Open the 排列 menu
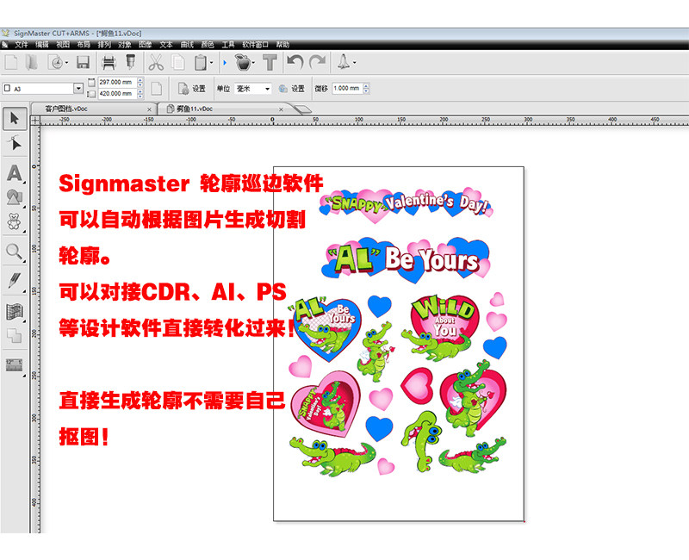This screenshot has width=689, height=560. (104, 45)
